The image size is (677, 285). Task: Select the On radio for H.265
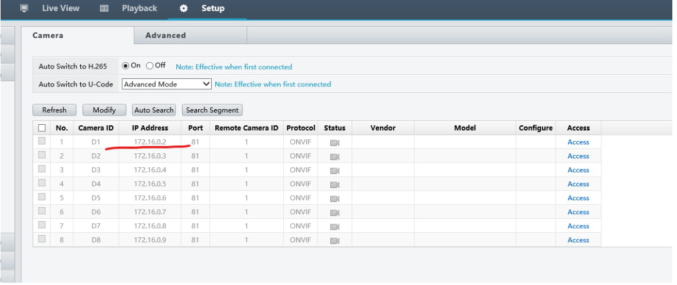tap(126, 66)
